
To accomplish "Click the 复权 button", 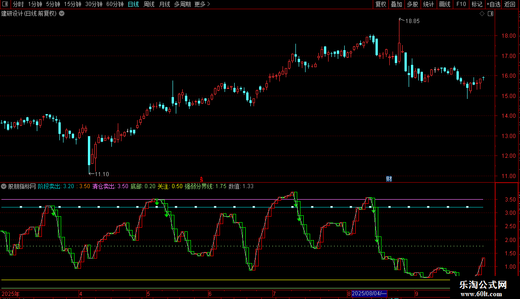I will click(381, 4).
